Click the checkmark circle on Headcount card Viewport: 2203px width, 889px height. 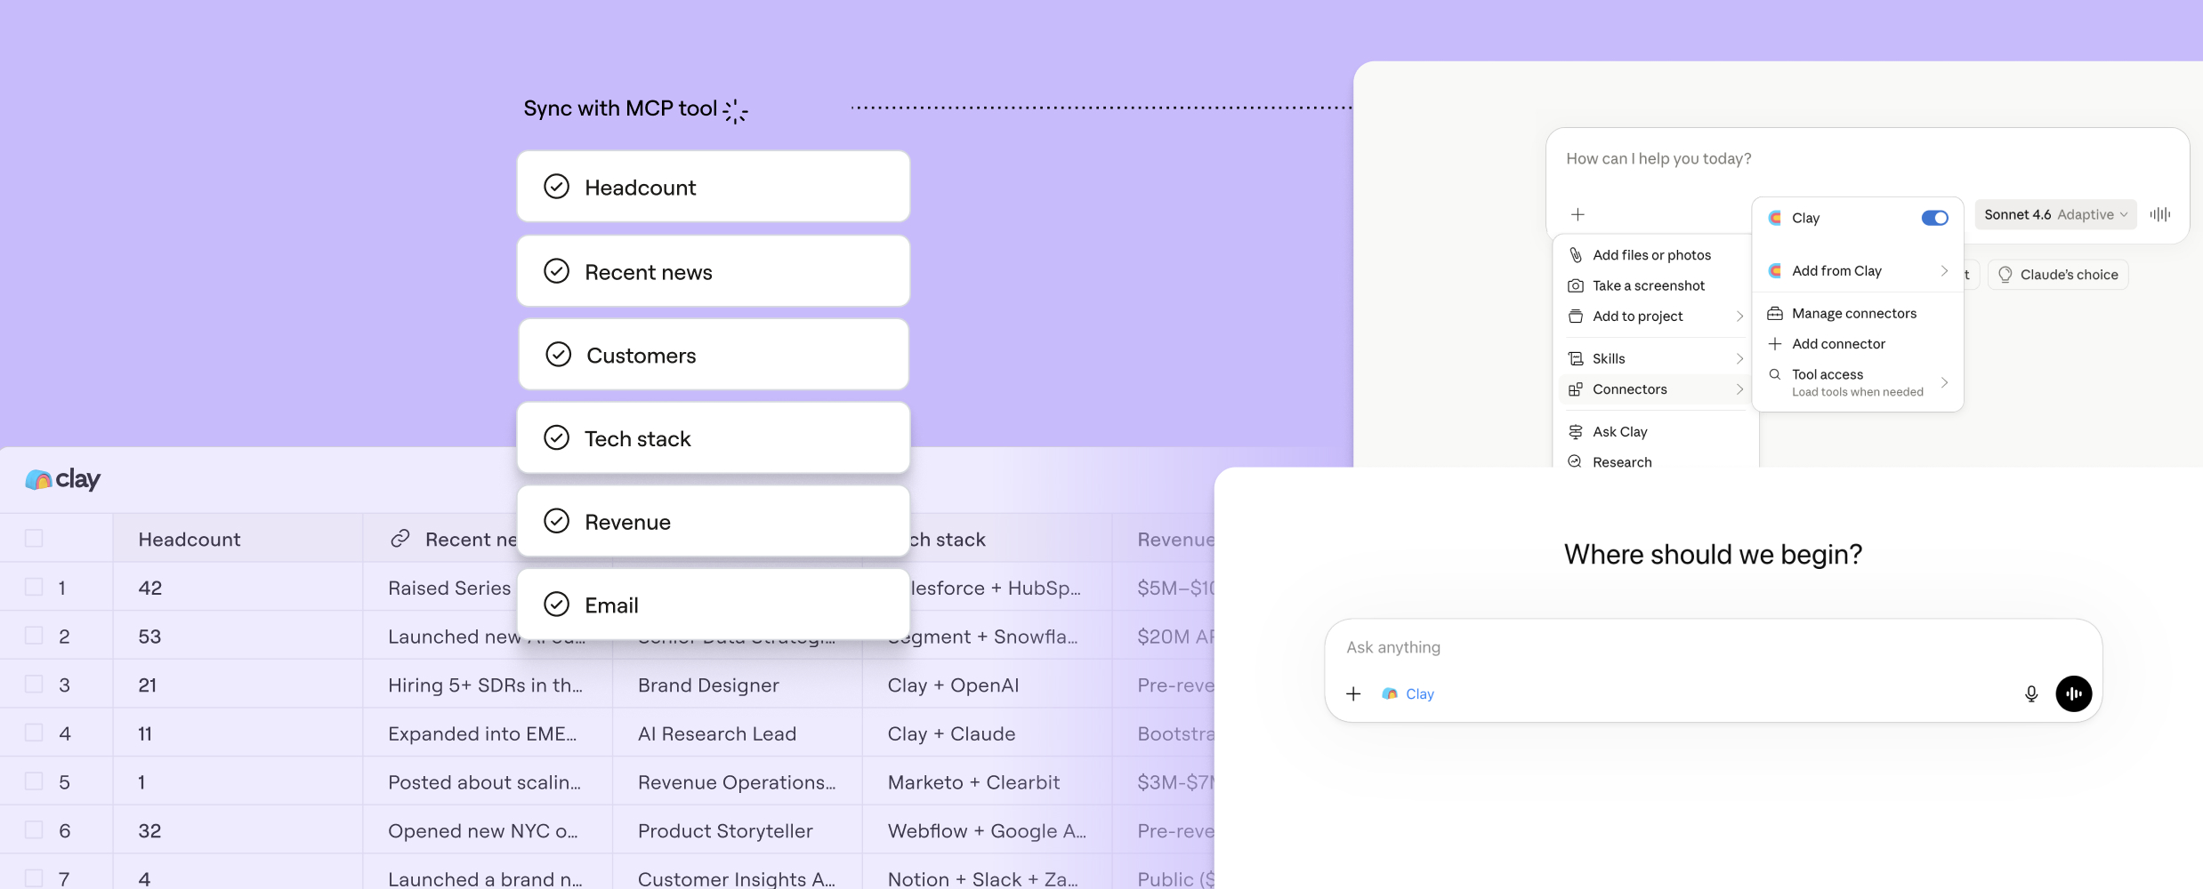pos(557,187)
